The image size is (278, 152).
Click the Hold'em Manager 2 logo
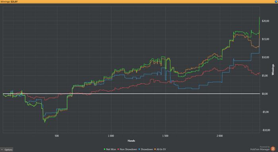(273, 149)
